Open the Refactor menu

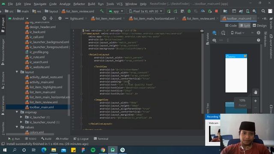(x=79, y=4)
